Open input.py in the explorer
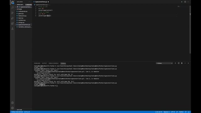 pos(21,18)
